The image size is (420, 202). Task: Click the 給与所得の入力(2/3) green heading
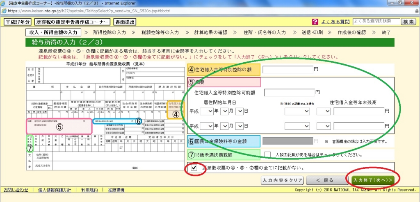(x=210, y=43)
